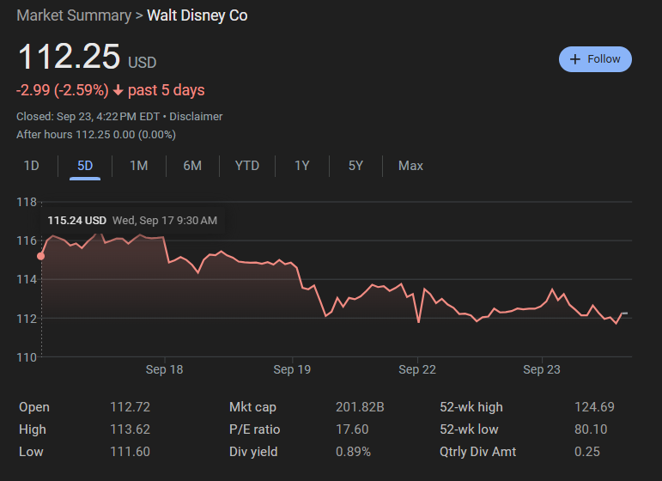Switch the chart to 5Y

pos(355,166)
